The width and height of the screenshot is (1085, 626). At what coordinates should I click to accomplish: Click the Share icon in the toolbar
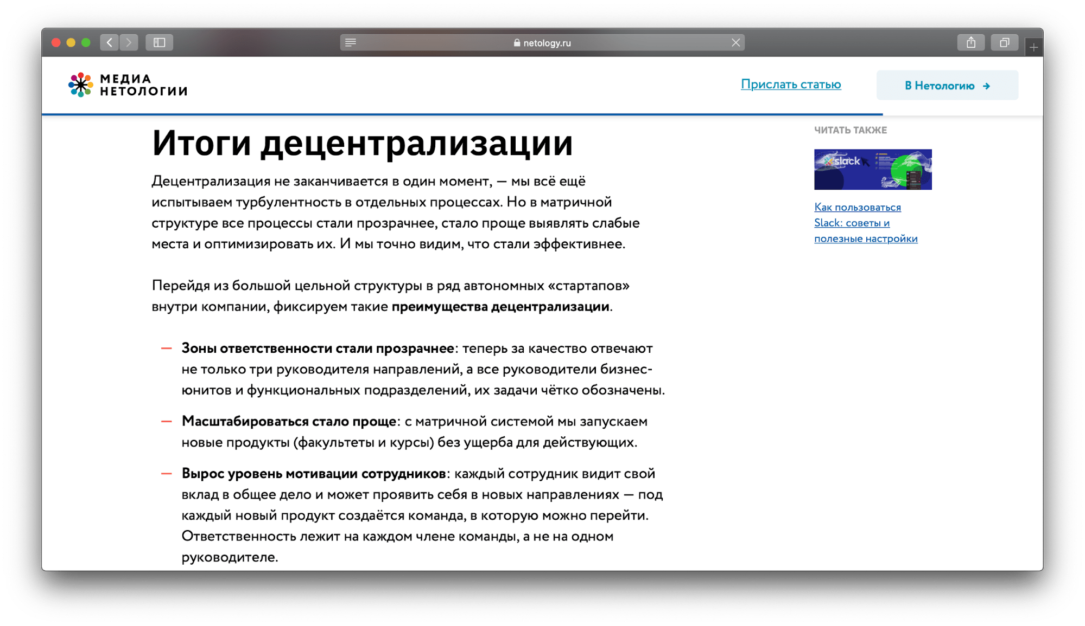[x=971, y=42]
